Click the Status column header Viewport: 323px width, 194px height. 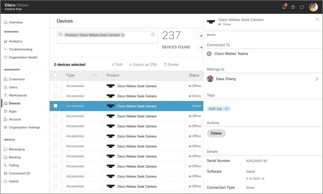(194, 75)
